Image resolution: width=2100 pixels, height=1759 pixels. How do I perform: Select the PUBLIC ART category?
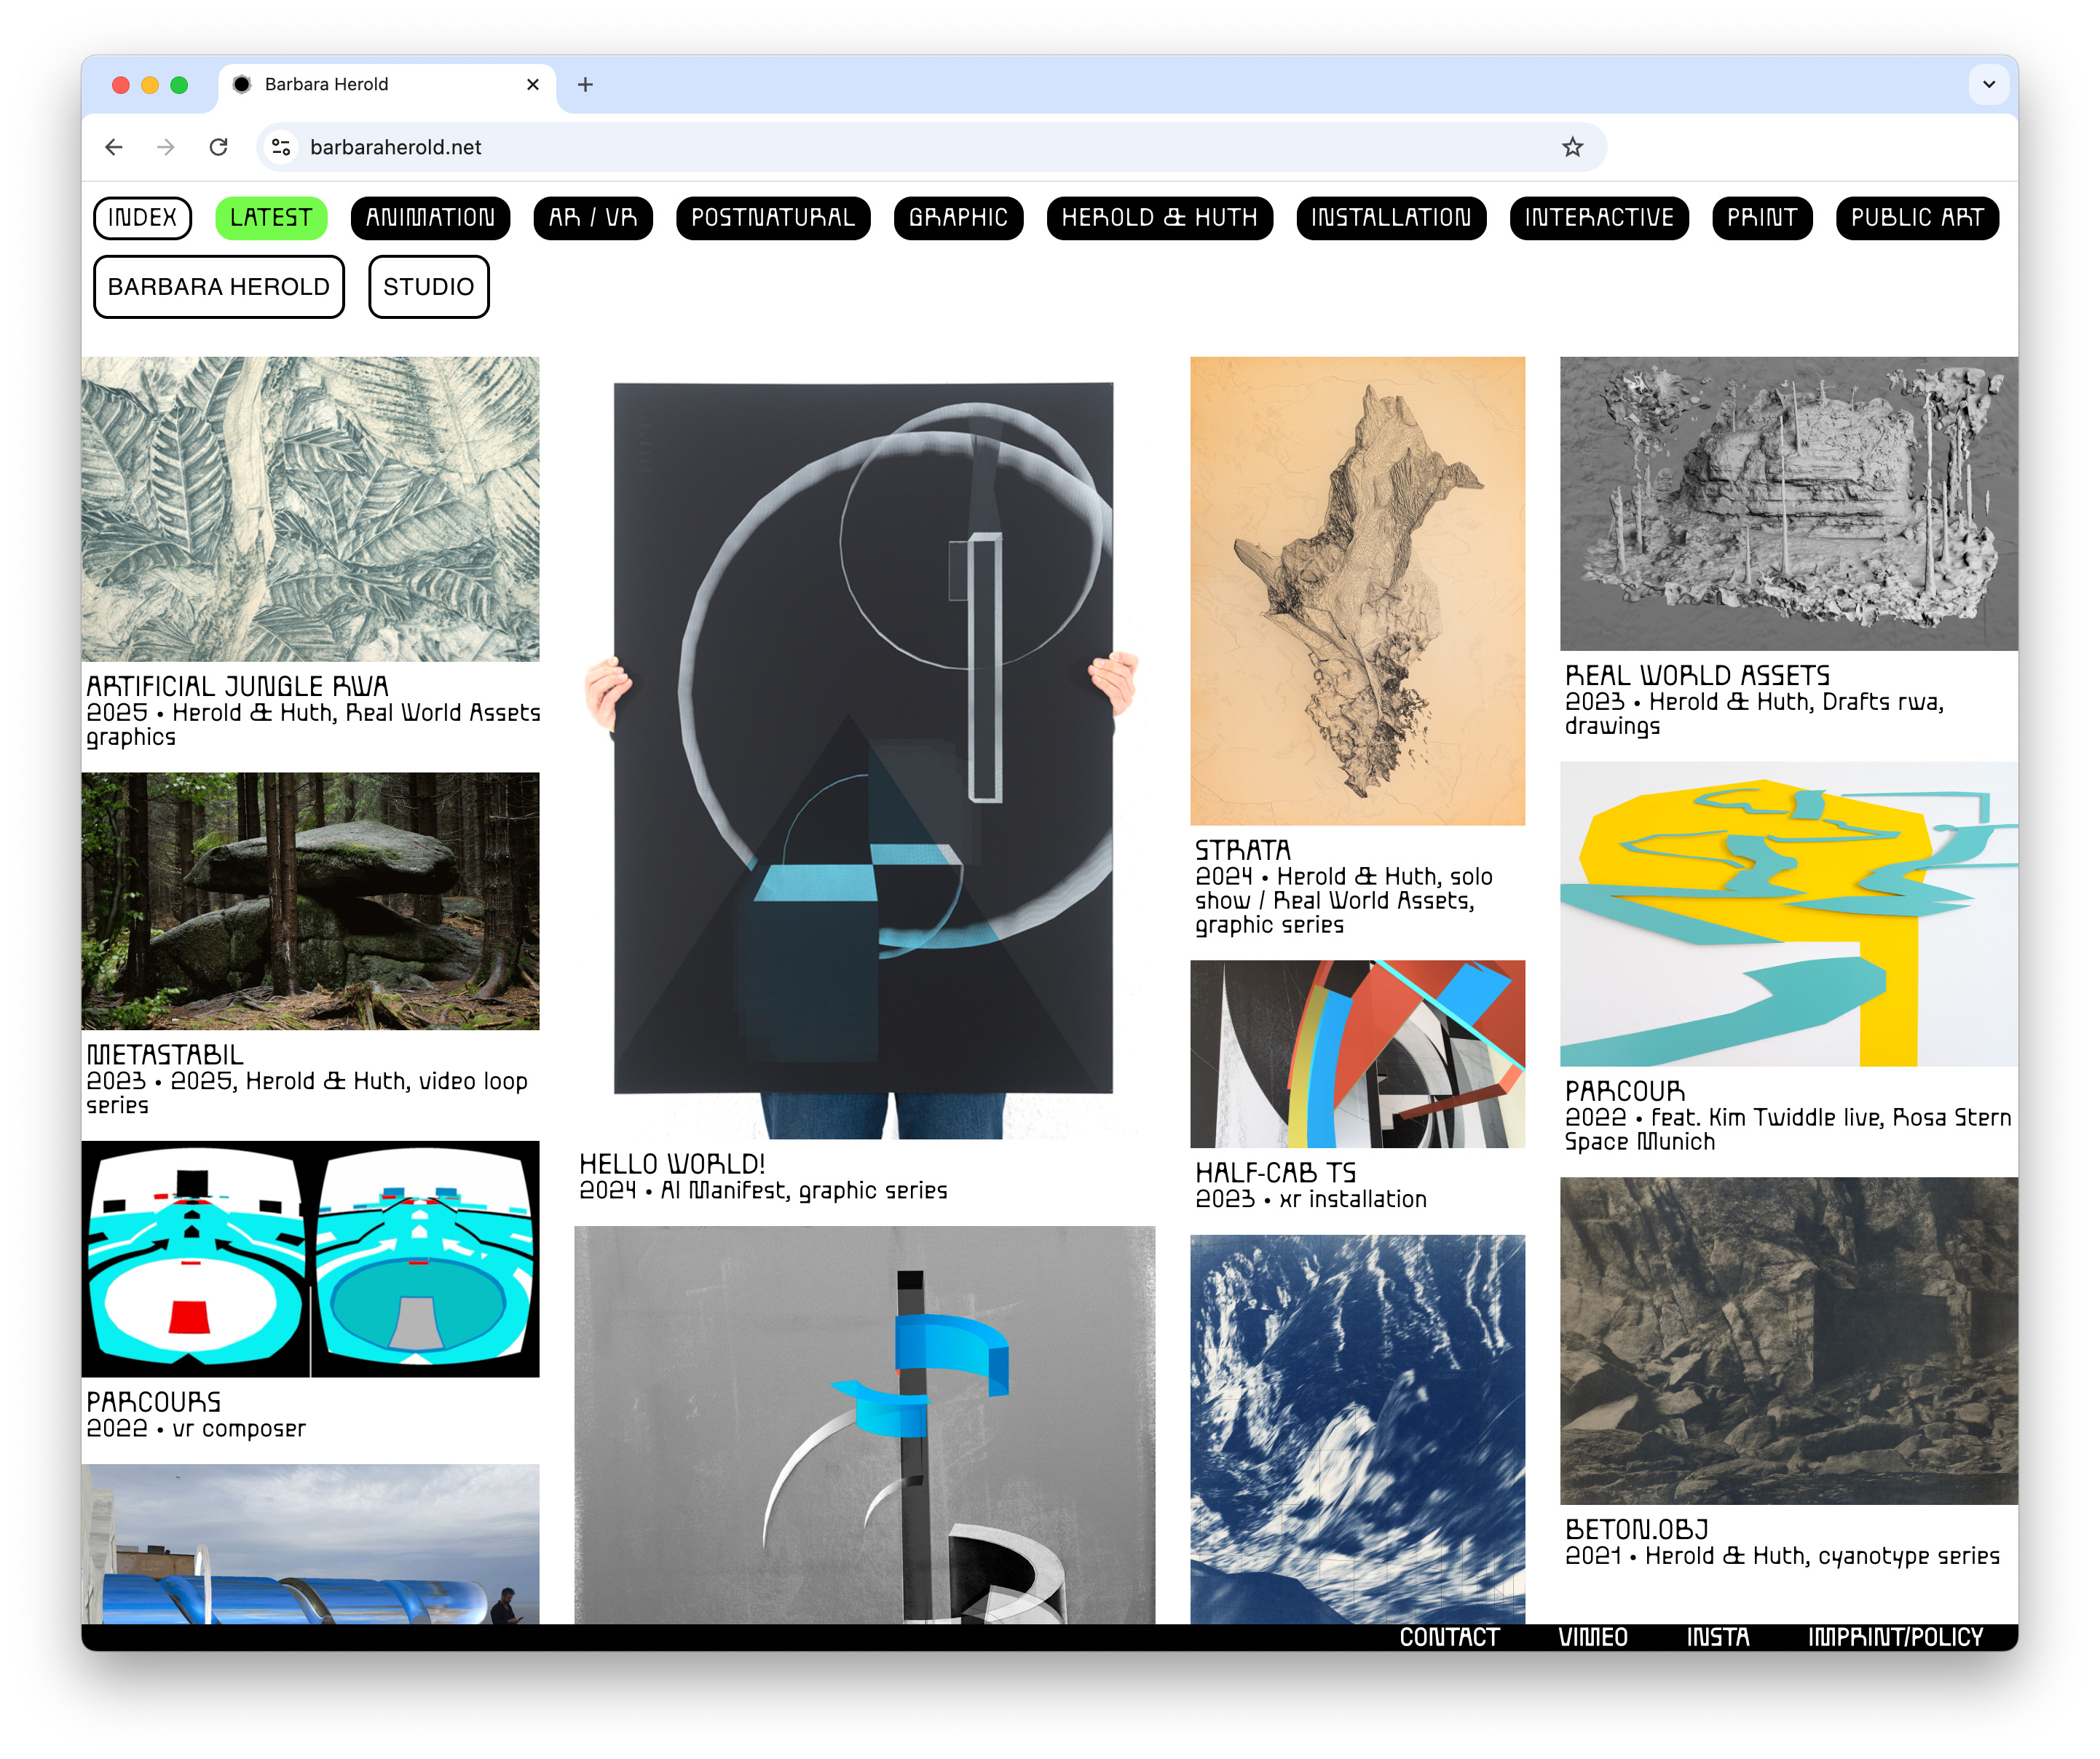pos(1917,218)
